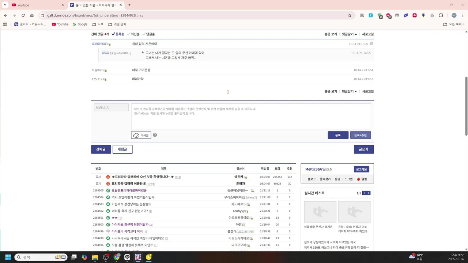468x263 pixels.
Task: Open File Explorer from the taskbar
Action: 95,257
